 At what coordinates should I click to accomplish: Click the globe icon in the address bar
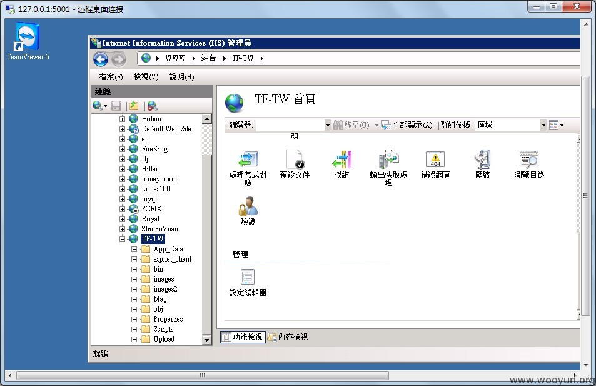pos(146,58)
